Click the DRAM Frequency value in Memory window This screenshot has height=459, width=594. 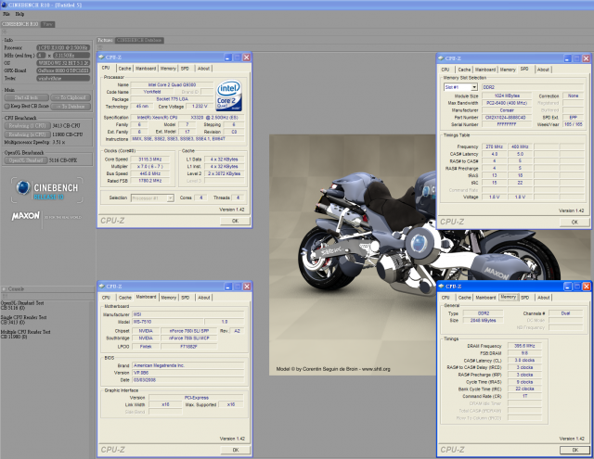tap(524, 346)
